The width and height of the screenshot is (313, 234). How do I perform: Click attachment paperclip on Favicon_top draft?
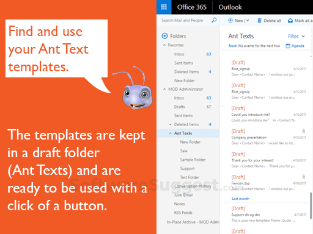tap(303, 177)
